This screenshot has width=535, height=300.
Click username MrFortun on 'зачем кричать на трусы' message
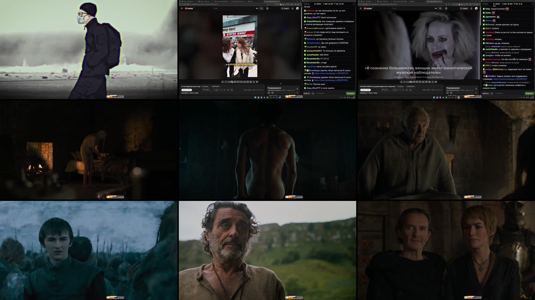coord(490,25)
